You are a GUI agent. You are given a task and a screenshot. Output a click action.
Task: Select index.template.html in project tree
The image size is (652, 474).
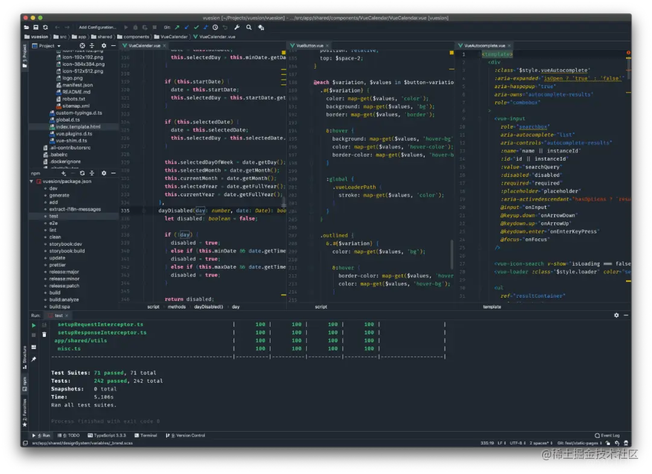(x=78, y=127)
